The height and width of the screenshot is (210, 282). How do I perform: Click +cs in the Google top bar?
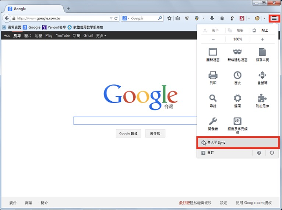pyautogui.click(x=7, y=36)
